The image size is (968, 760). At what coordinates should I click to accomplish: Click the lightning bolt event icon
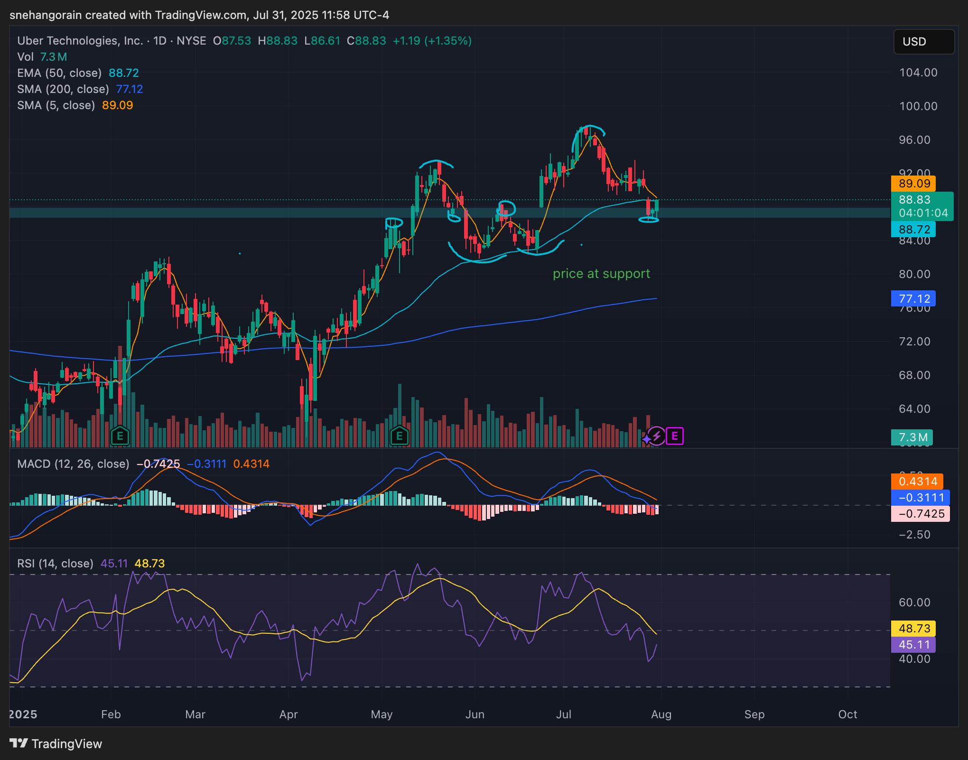657,436
